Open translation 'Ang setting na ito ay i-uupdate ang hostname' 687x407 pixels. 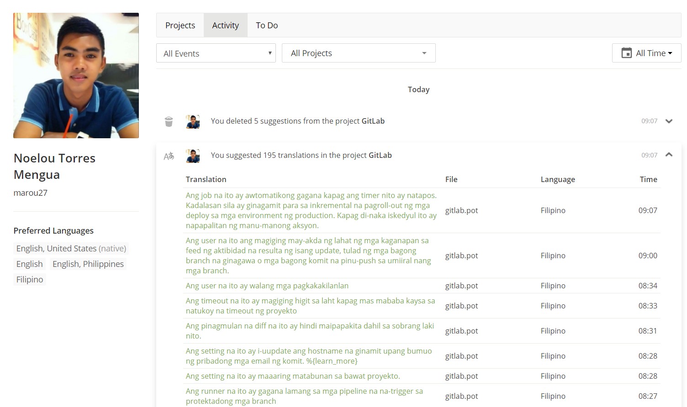pyautogui.click(x=309, y=356)
